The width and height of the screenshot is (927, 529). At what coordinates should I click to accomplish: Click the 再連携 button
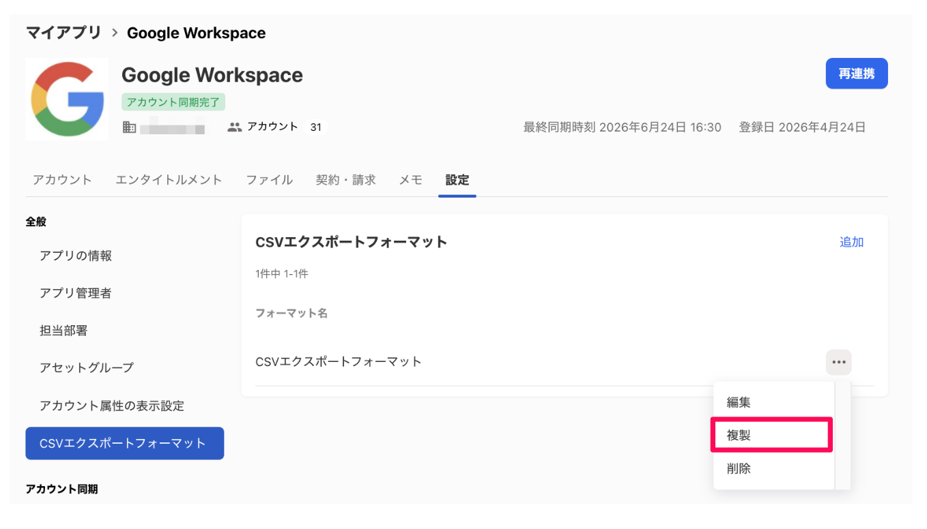tap(857, 74)
